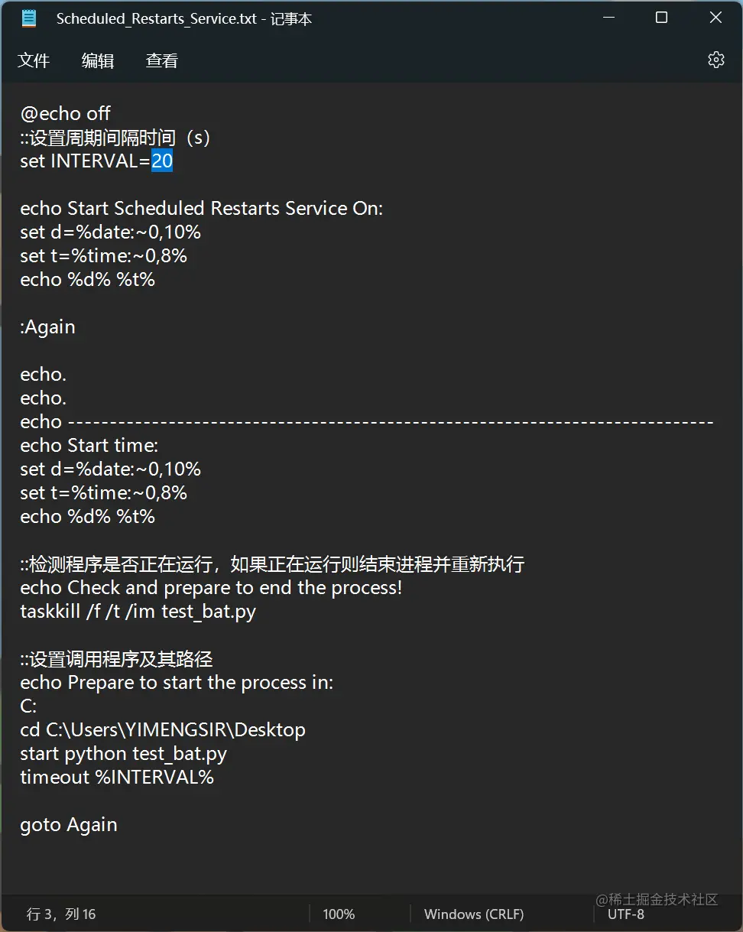
Task: Click the goto Again line
Action: tap(68, 824)
